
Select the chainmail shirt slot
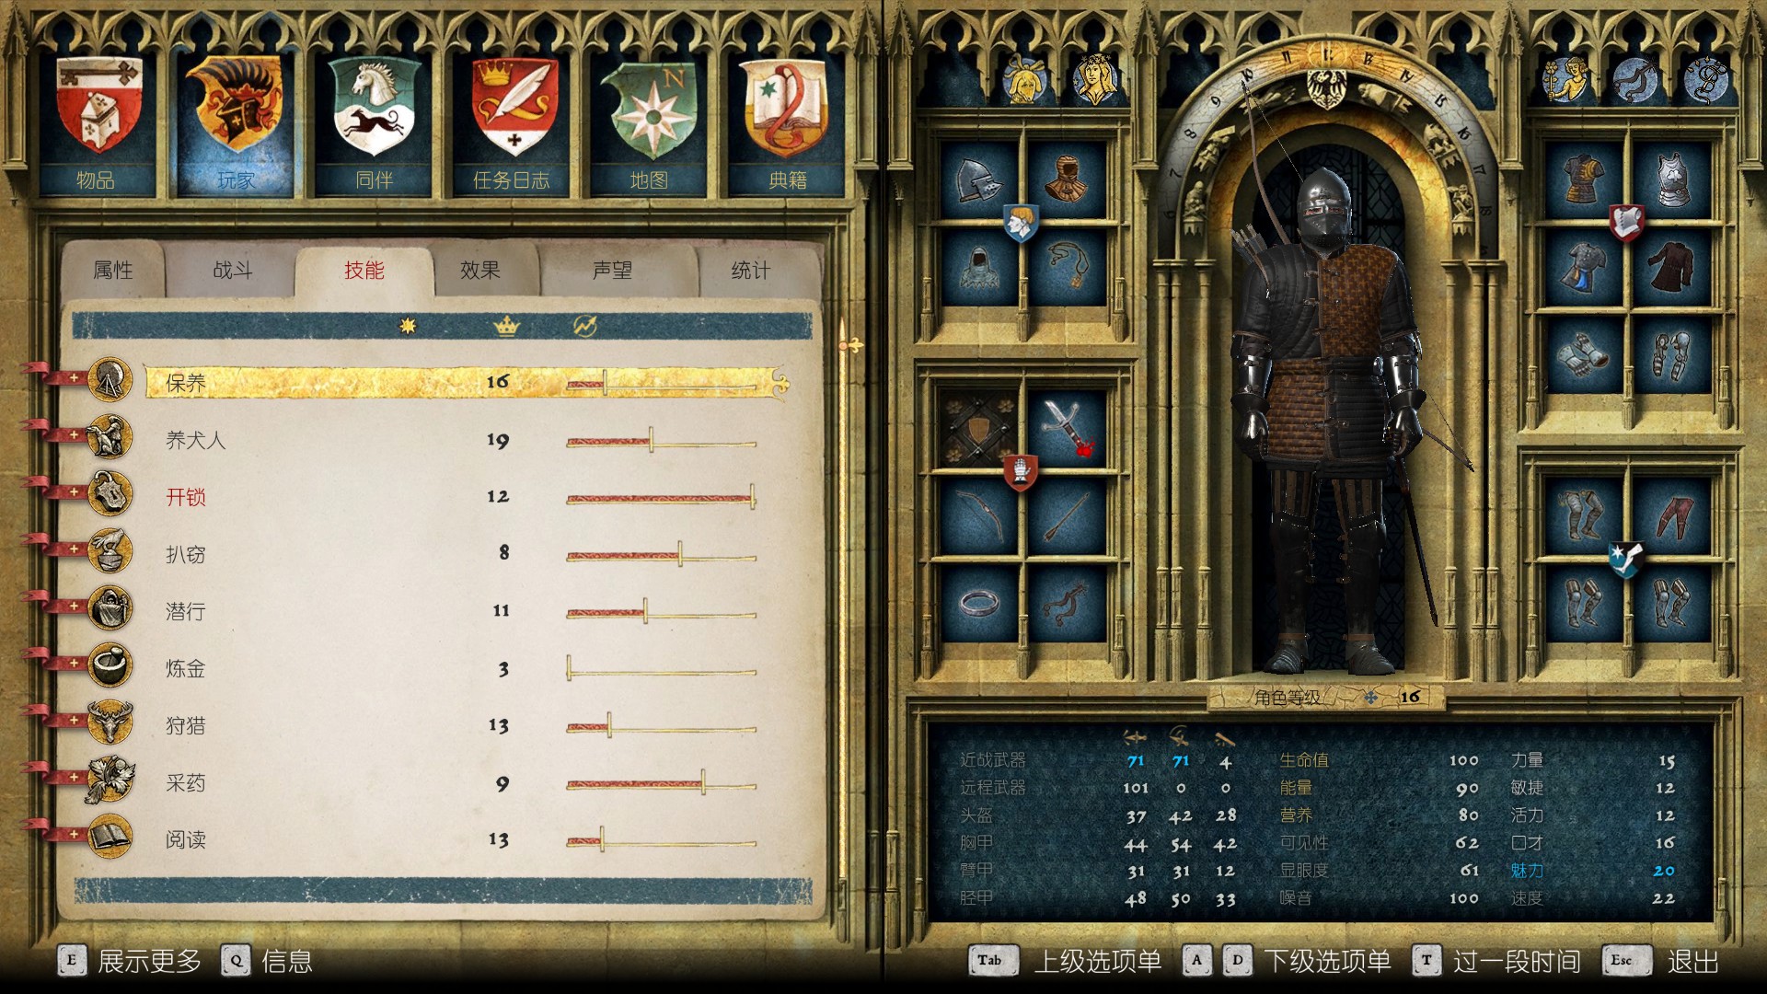click(1583, 268)
